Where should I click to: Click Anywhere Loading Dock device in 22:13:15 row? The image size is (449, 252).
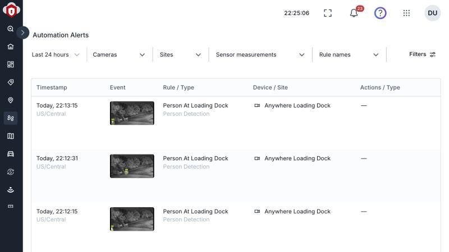[x=297, y=105]
